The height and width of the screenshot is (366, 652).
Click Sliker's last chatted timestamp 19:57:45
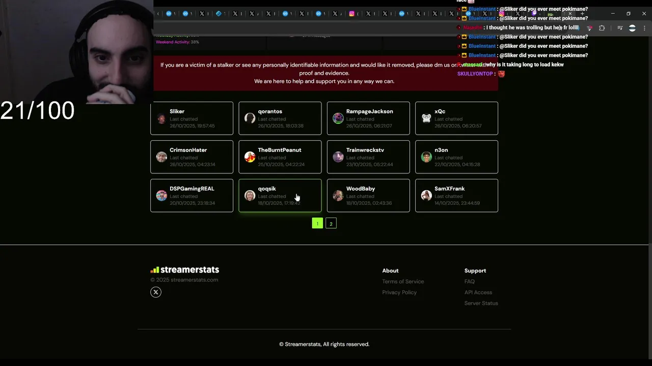(x=192, y=126)
